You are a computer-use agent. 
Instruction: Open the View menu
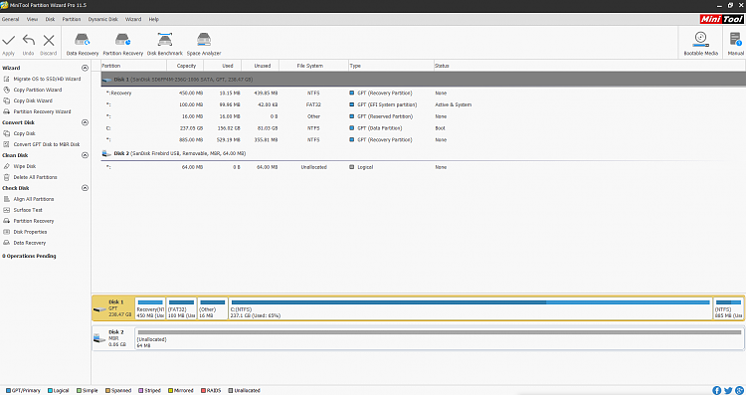pos(32,20)
